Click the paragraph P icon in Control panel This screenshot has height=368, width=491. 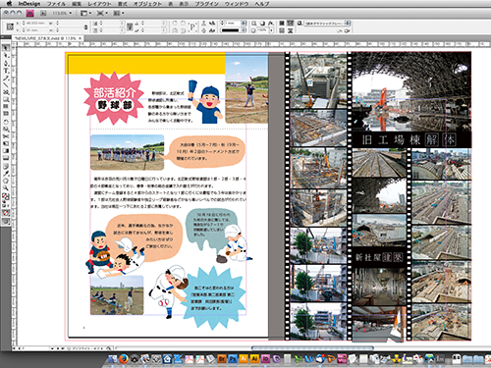[193, 26]
